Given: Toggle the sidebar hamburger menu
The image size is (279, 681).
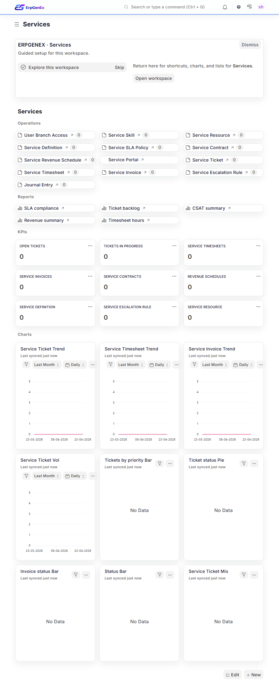Looking at the screenshot, I should coord(17,24).
